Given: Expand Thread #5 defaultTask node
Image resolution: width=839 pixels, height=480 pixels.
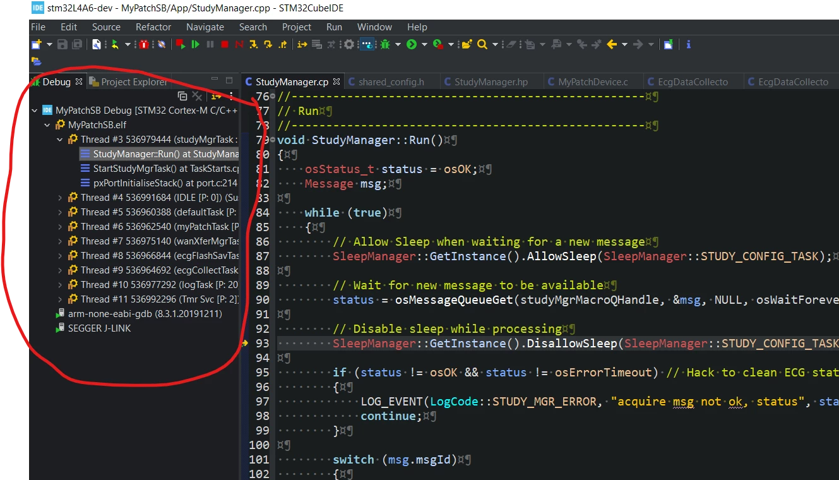Looking at the screenshot, I should [x=60, y=212].
